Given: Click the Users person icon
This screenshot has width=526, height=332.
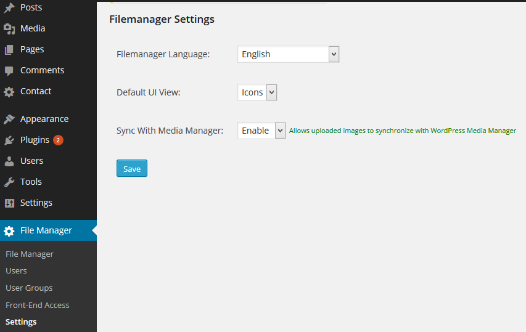Looking at the screenshot, I should click(9, 161).
